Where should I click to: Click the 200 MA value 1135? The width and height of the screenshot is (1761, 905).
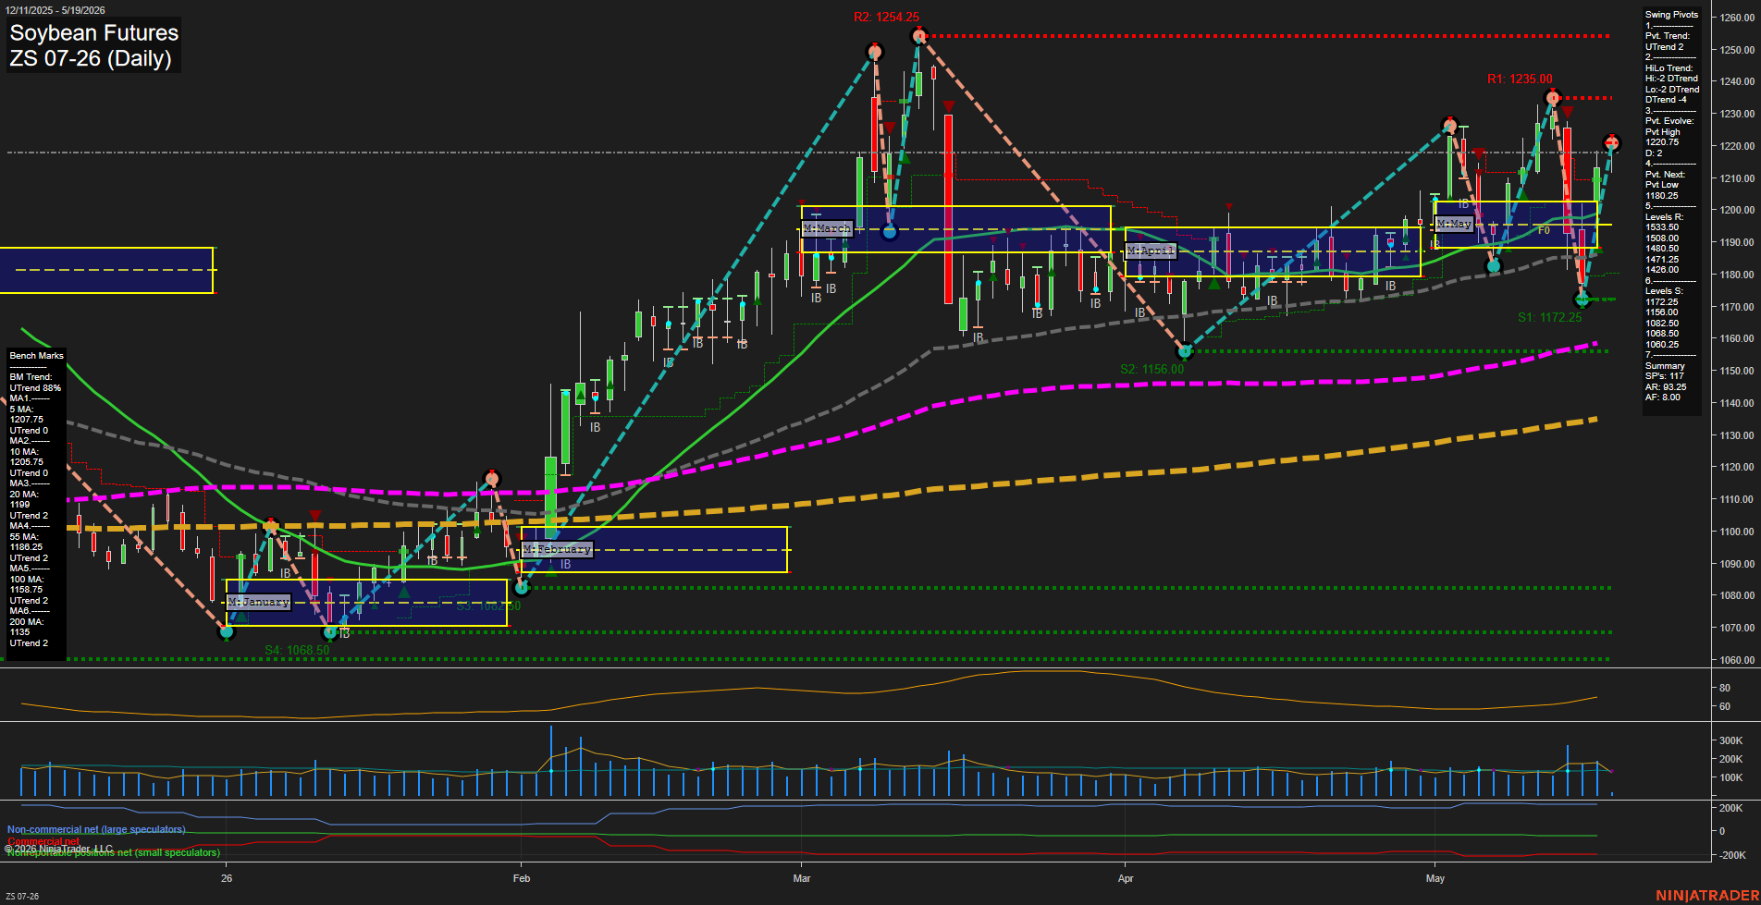coord(19,632)
